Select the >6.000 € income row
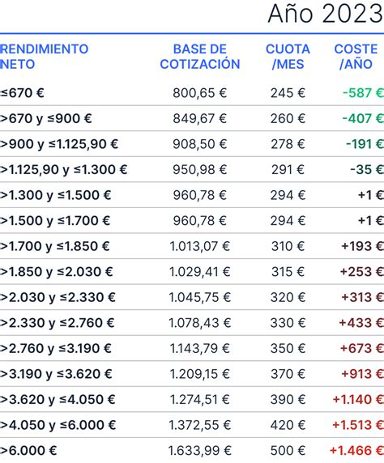This screenshot has width=384, height=463. pyautogui.click(x=192, y=450)
